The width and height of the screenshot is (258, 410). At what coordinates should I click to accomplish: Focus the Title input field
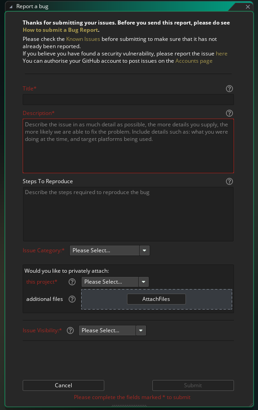point(128,100)
